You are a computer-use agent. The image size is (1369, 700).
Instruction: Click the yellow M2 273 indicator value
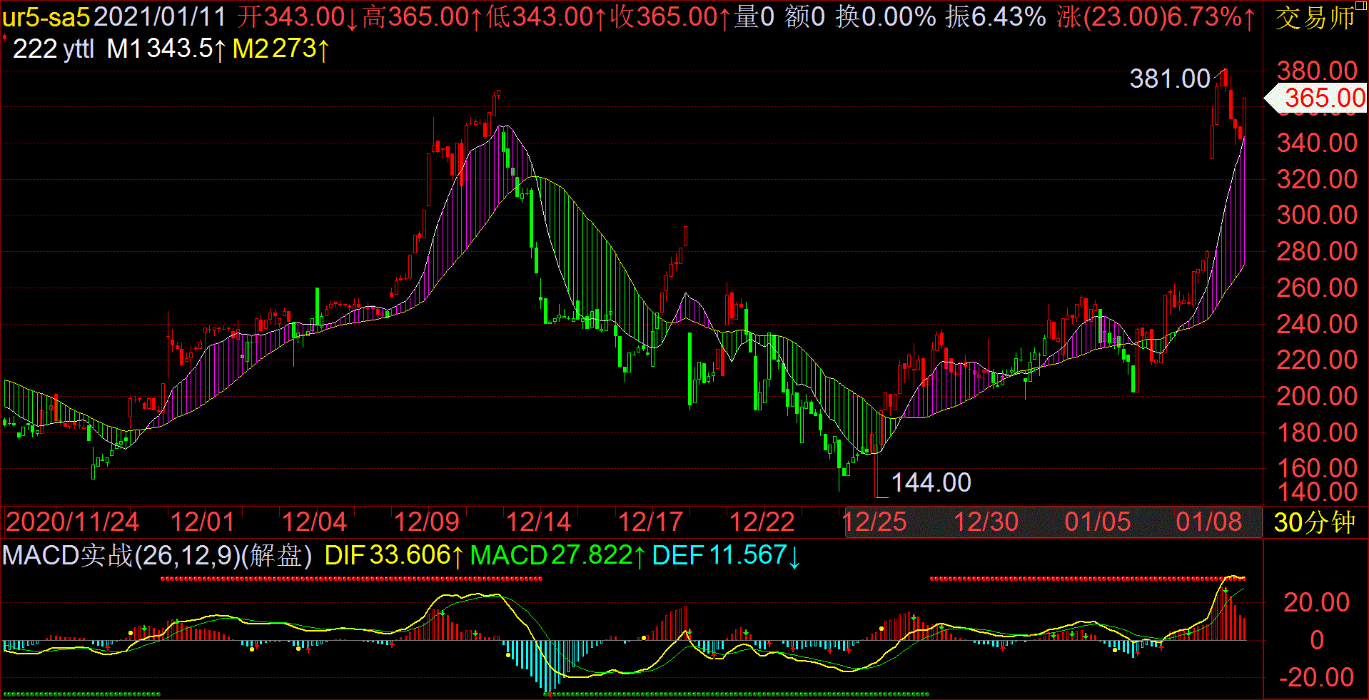281,49
